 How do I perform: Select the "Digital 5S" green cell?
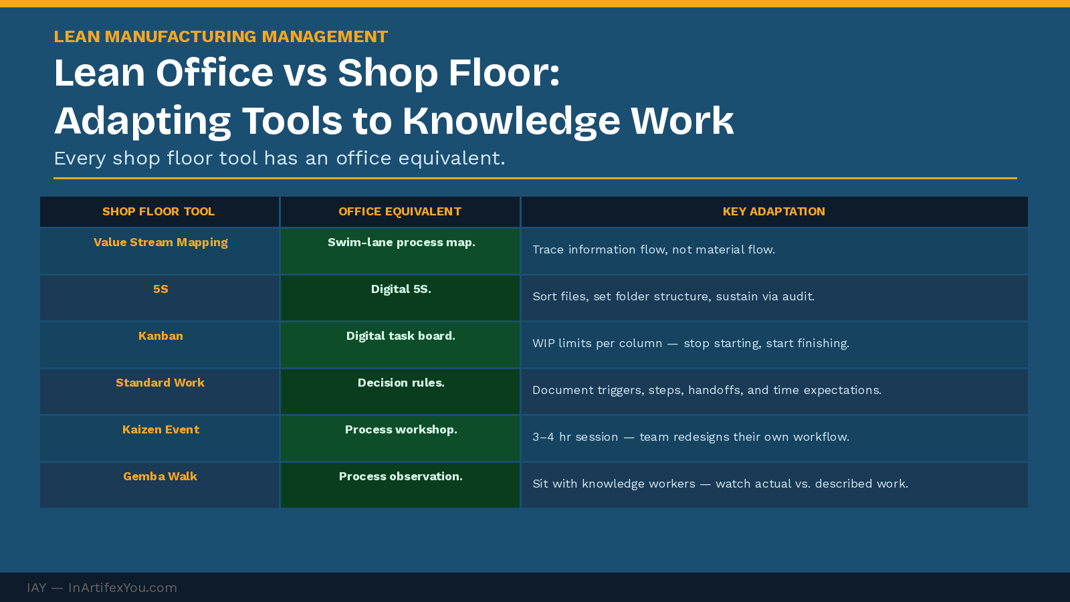point(401,289)
